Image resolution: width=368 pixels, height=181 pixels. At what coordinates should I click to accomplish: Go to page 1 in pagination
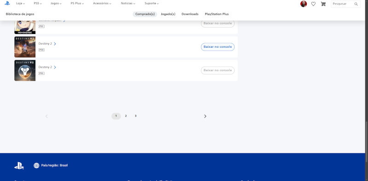click(x=116, y=116)
